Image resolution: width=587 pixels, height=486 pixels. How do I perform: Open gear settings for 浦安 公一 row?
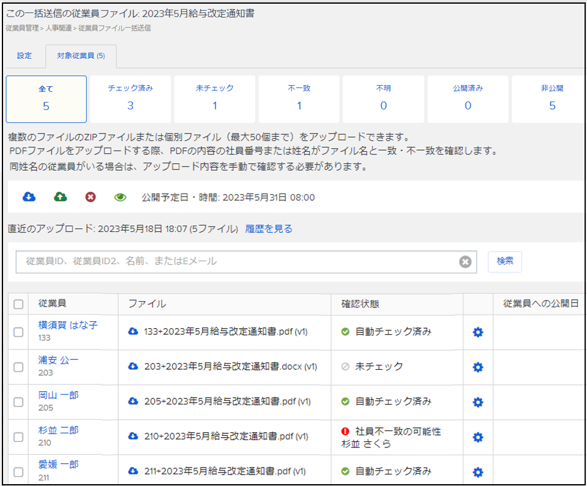pos(478,367)
